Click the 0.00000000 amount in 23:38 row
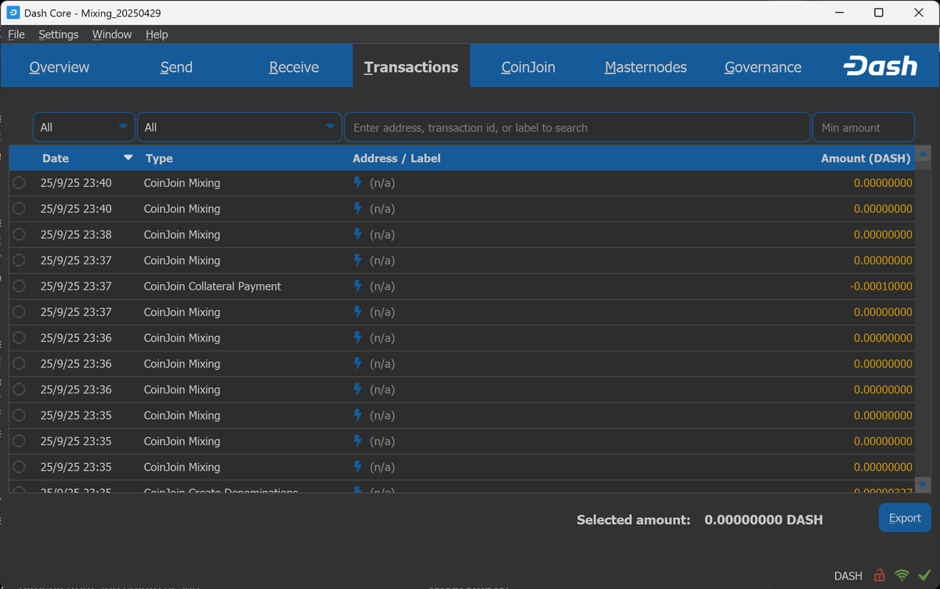Image resolution: width=940 pixels, height=589 pixels. [x=883, y=235]
